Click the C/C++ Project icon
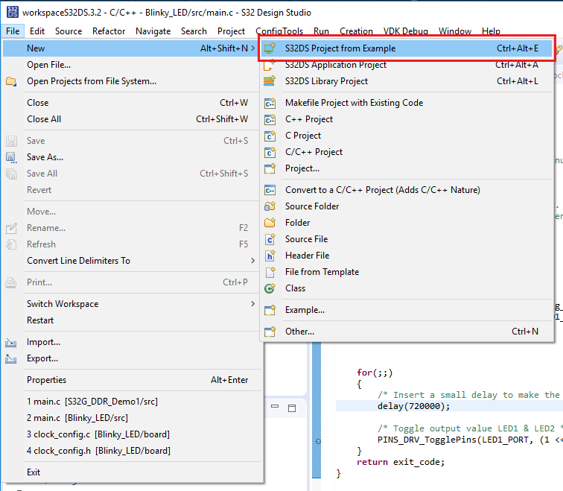Screen dimensions: 563x491 click(270, 152)
